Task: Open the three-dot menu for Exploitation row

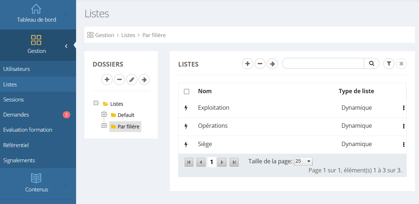Action: pyautogui.click(x=403, y=108)
